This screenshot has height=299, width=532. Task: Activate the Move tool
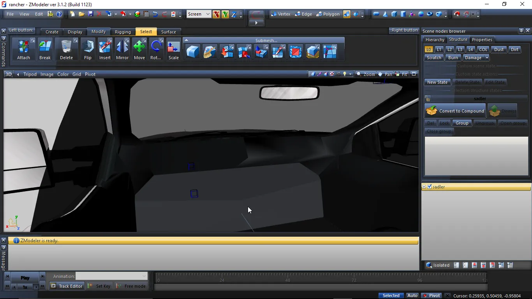(139, 49)
